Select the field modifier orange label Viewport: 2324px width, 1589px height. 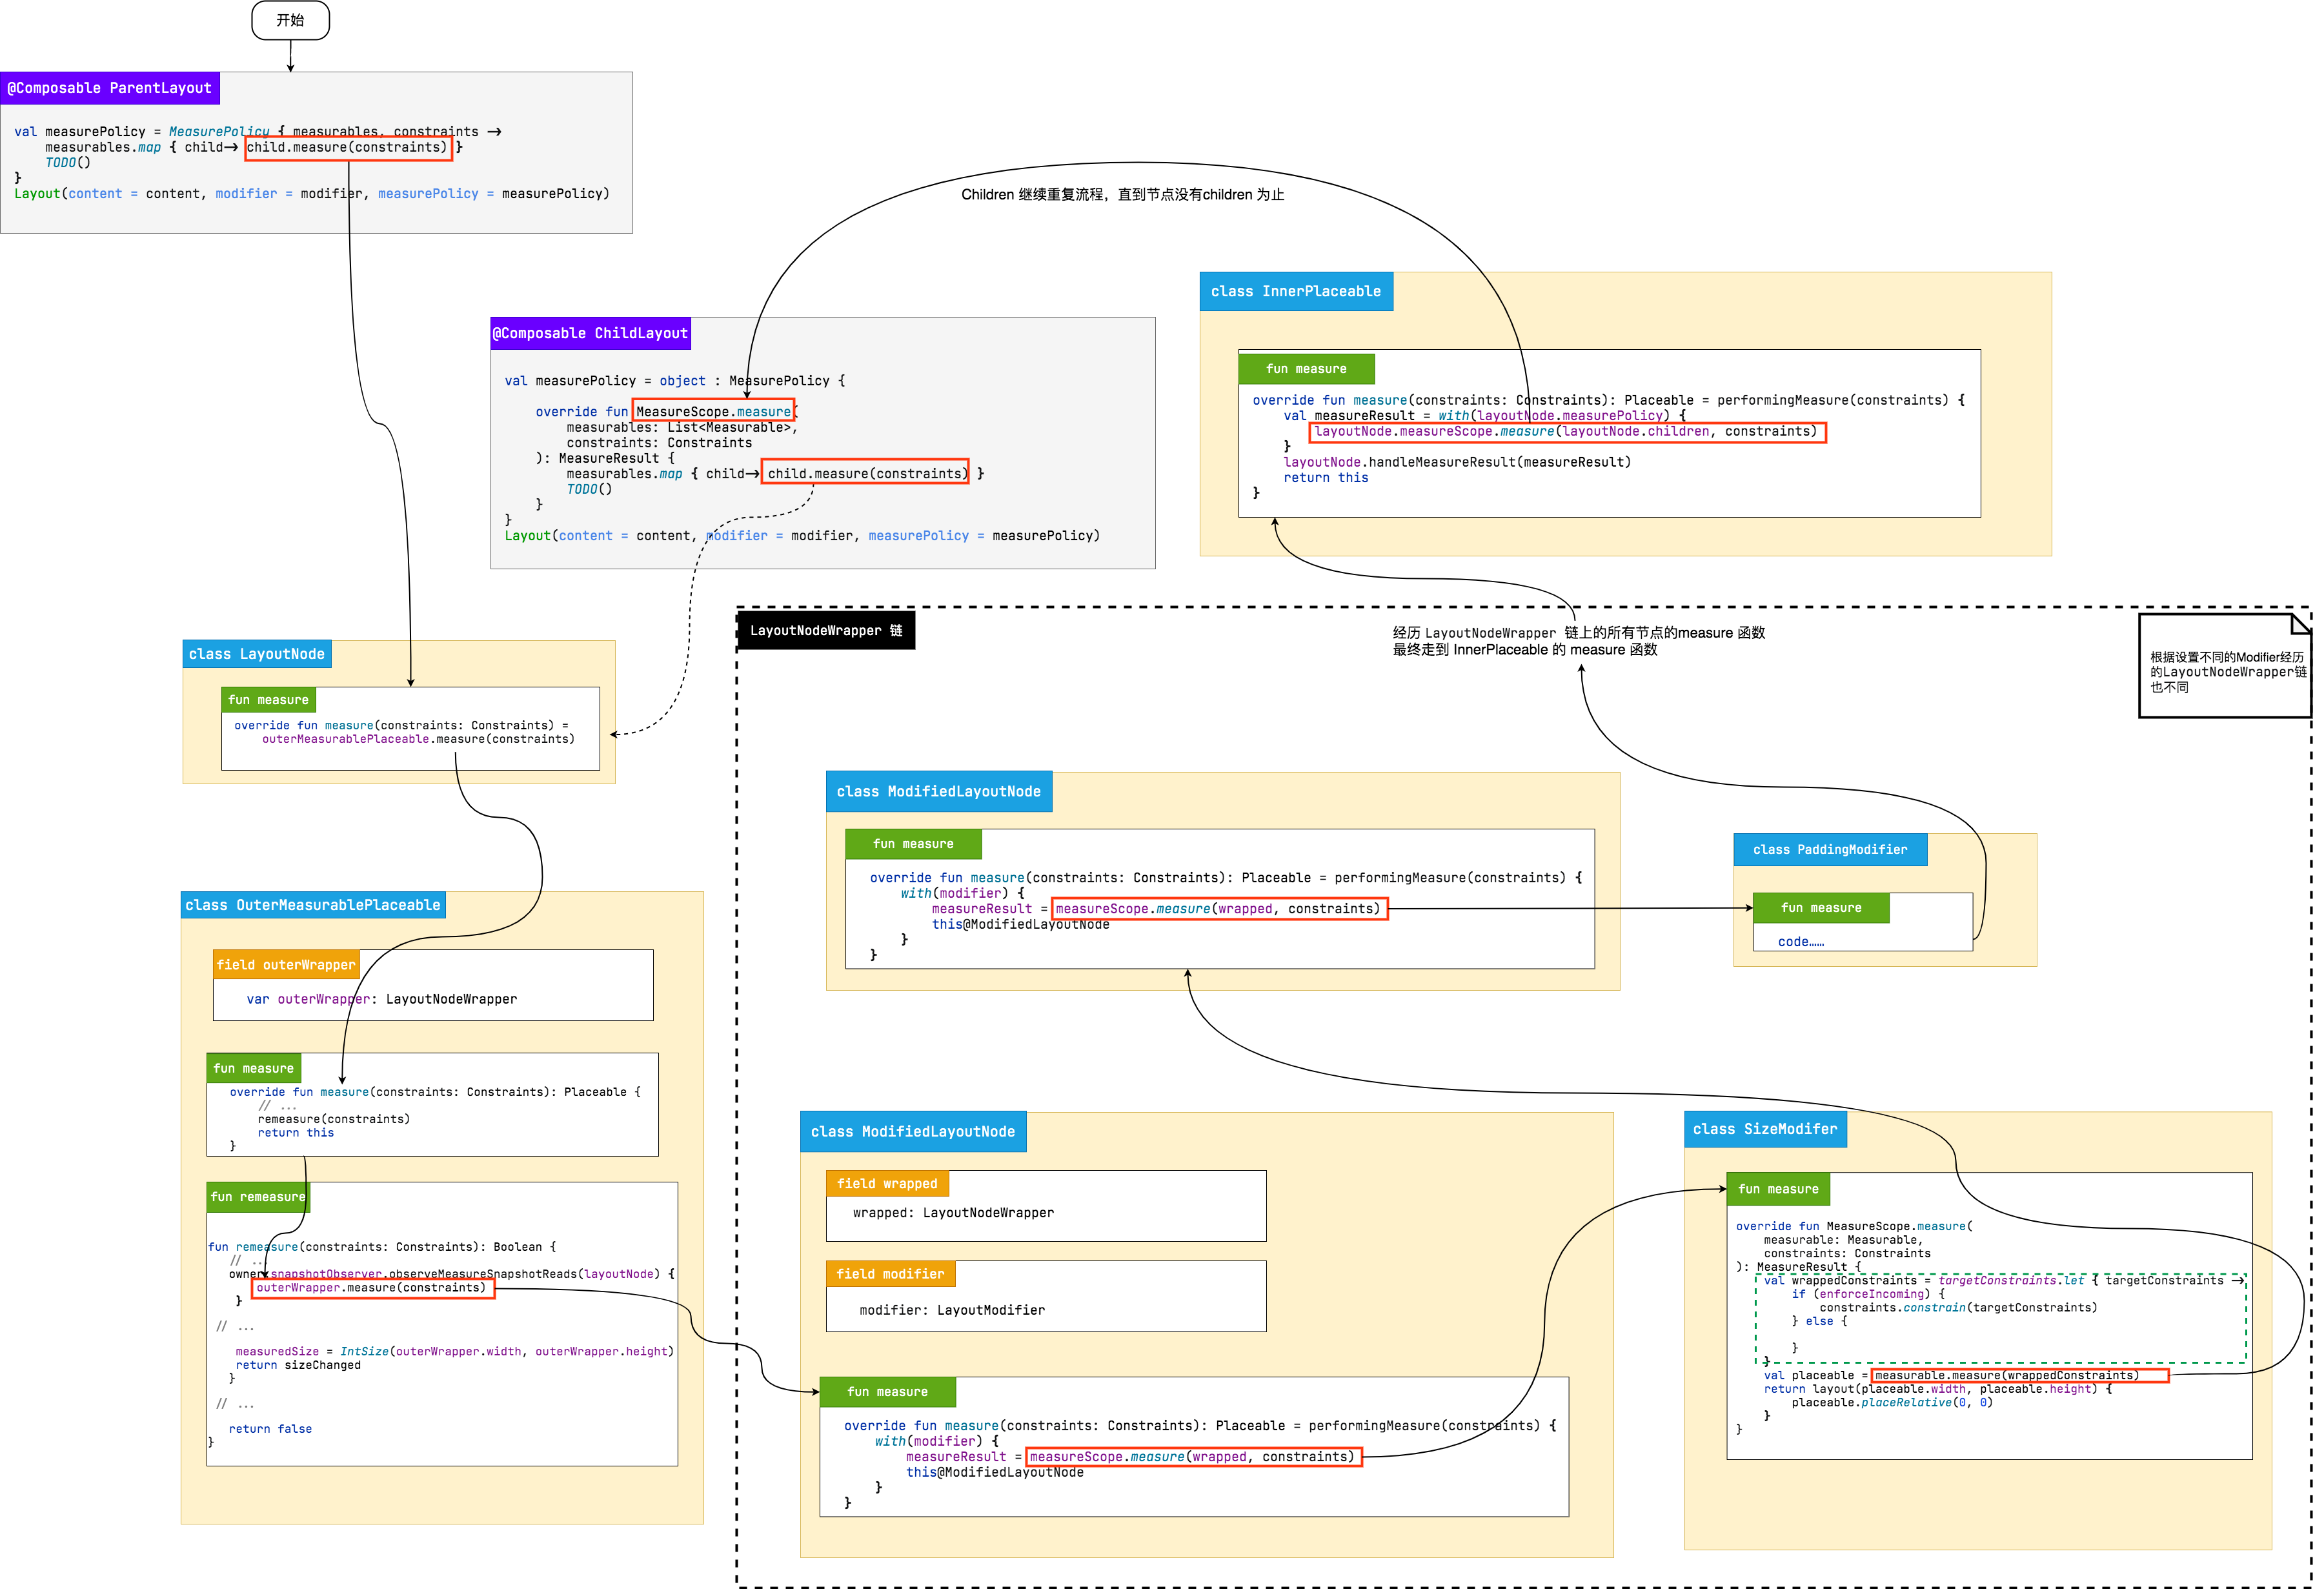(890, 1274)
